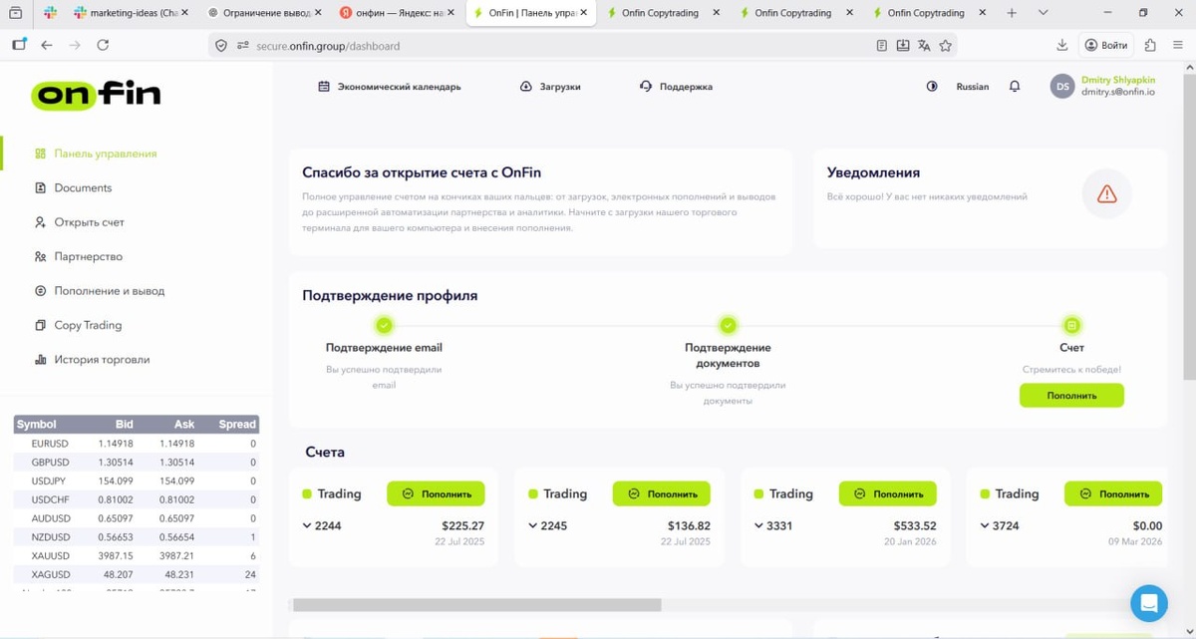The image size is (1196, 639).
Task: Click the Пополнение и вывод icon
Action: pyautogui.click(x=40, y=291)
